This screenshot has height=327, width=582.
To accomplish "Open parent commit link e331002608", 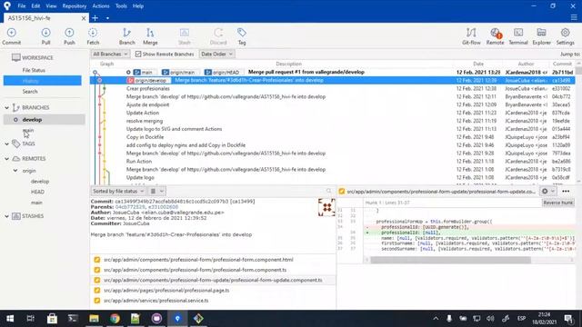I will tap(163, 207).
